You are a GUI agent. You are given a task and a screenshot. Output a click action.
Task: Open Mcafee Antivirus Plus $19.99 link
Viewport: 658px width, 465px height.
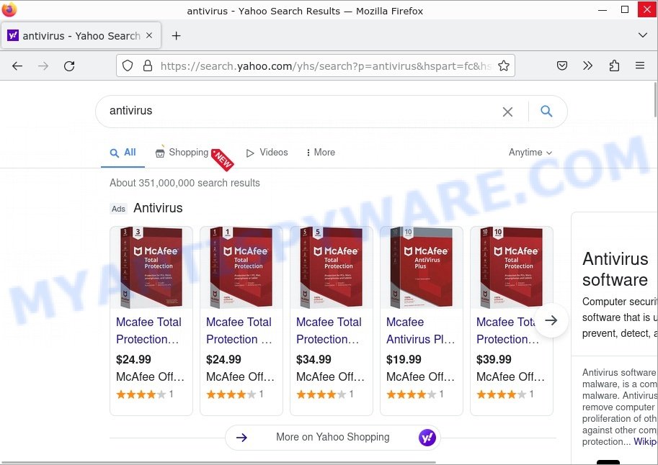(420, 330)
